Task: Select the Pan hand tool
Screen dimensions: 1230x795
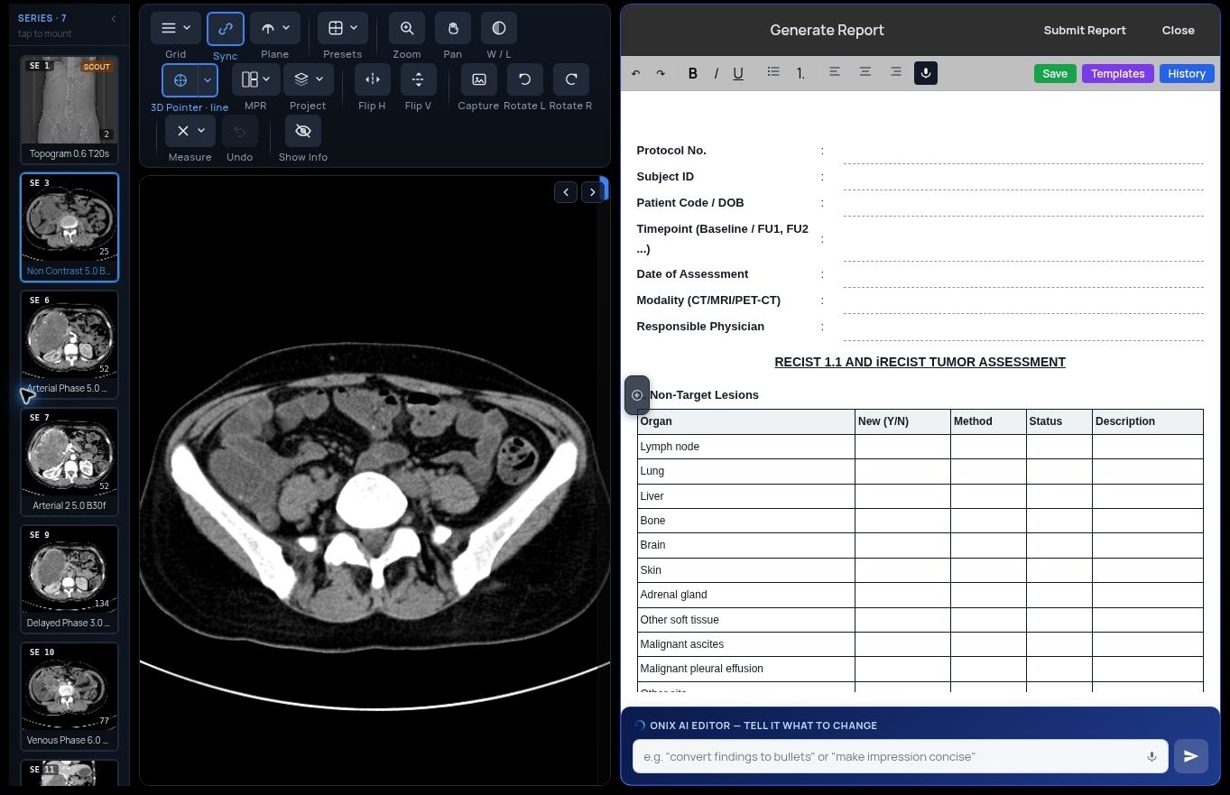Action: (x=453, y=29)
